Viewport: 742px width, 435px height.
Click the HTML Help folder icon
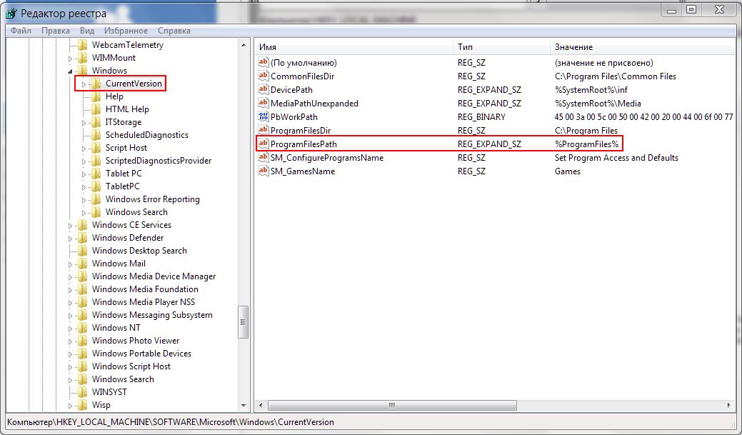pos(96,109)
